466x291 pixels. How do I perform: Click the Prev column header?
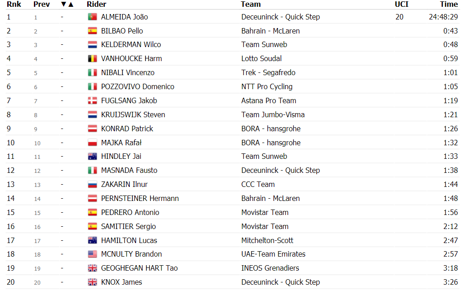(x=42, y=4)
